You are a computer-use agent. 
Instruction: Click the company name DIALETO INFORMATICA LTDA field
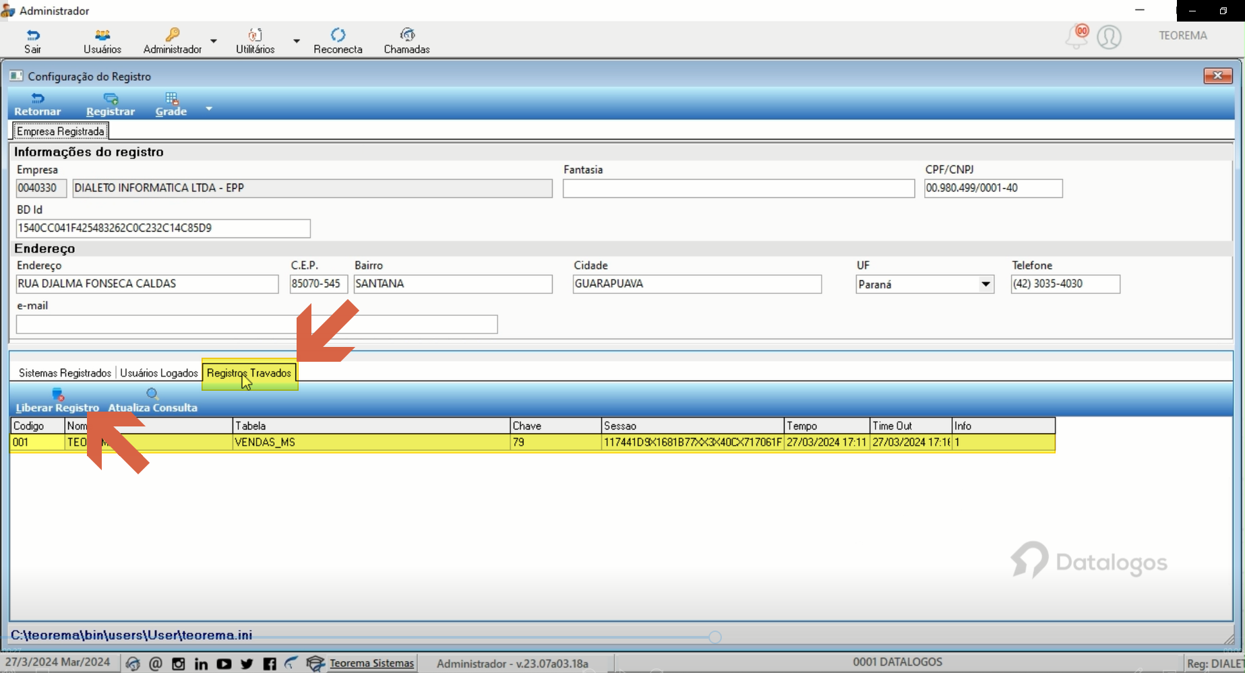[312, 189]
